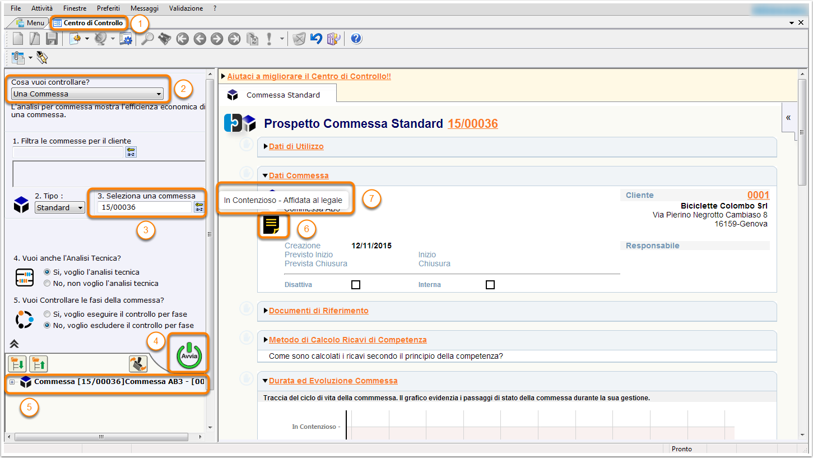Go to last record arrow icon
The width and height of the screenshot is (813, 458).
tap(234, 39)
